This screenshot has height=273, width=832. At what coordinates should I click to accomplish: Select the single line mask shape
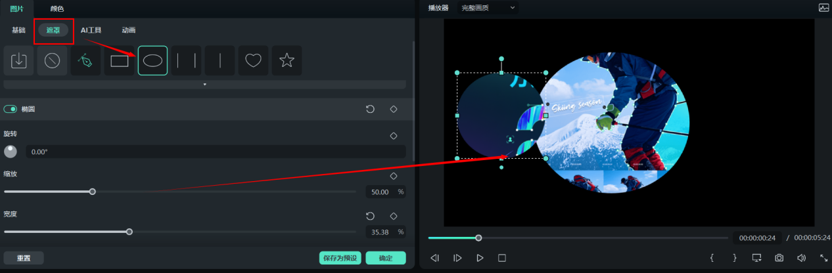click(x=220, y=60)
